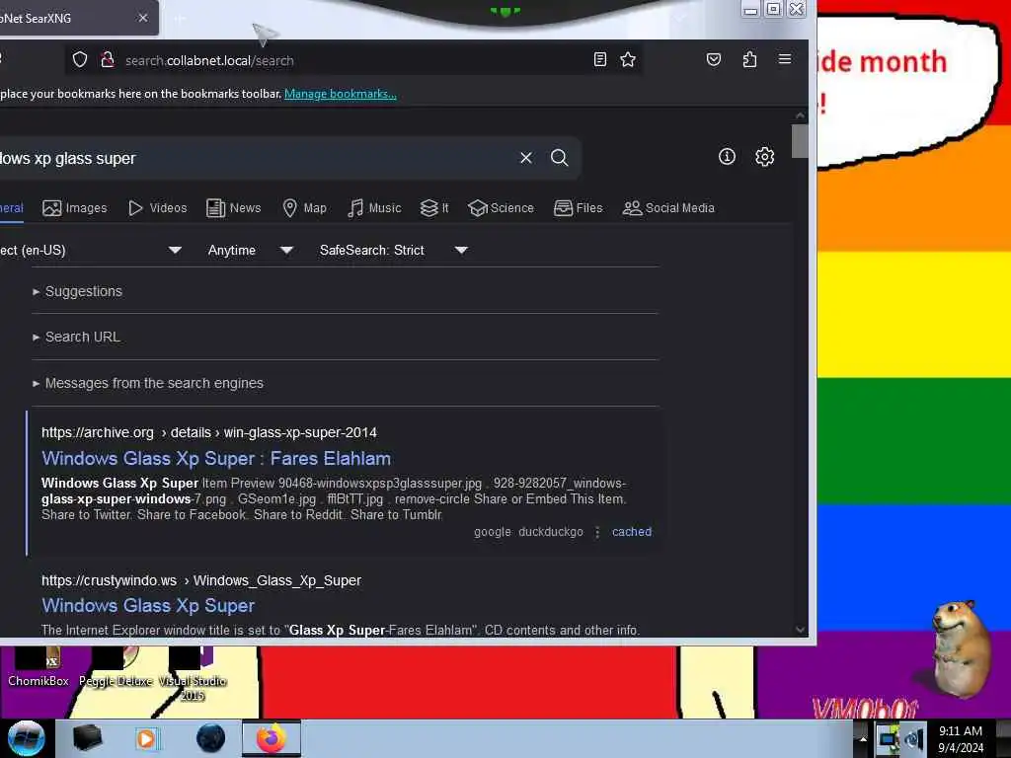The width and height of the screenshot is (1011, 758).
Task: Open the insecure connection padlock icon
Action: pyautogui.click(x=108, y=60)
